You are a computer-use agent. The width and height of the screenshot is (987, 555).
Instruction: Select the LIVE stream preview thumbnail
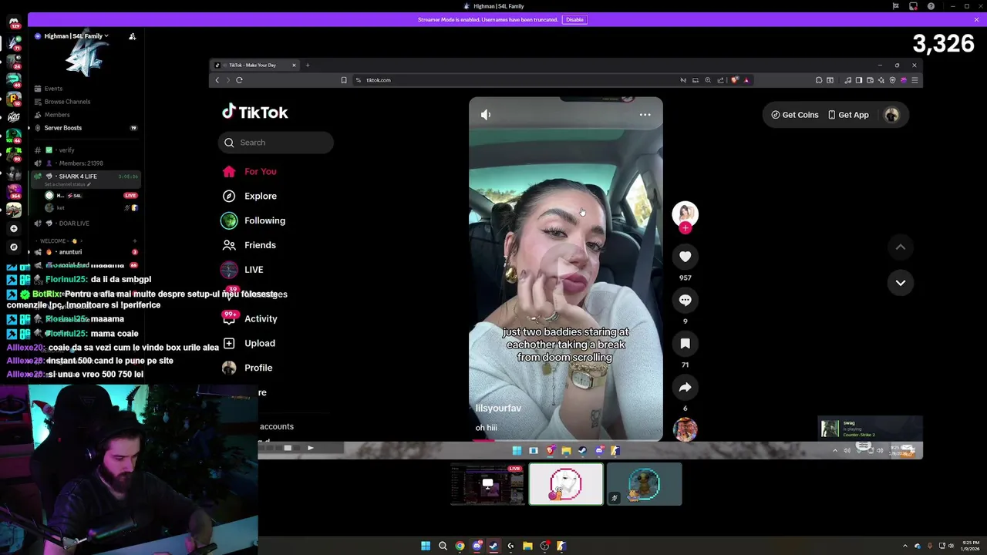pyautogui.click(x=487, y=484)
